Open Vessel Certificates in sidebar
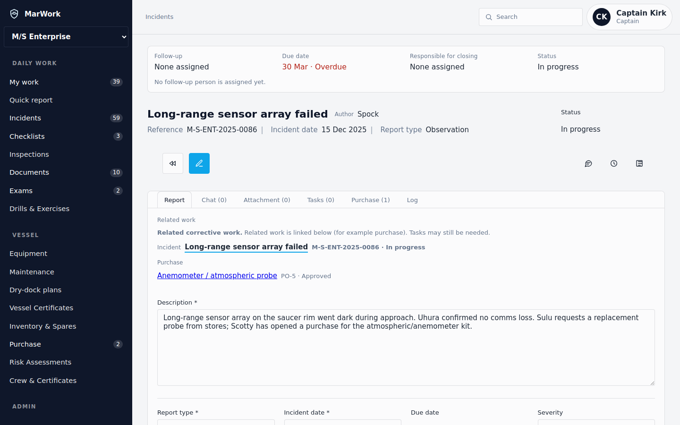This screenshot has width=680, height=425. [66, 308]
